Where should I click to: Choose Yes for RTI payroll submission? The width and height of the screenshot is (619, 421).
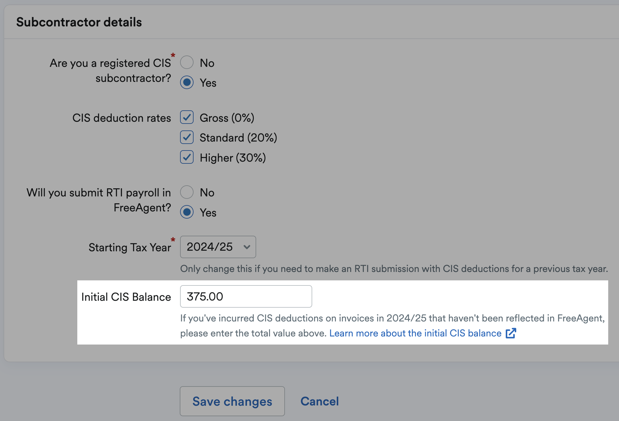187,212
